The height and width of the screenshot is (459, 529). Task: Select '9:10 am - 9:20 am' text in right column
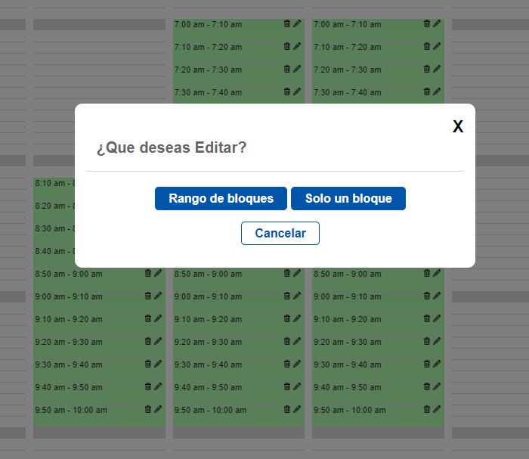[x=348, y=319]
